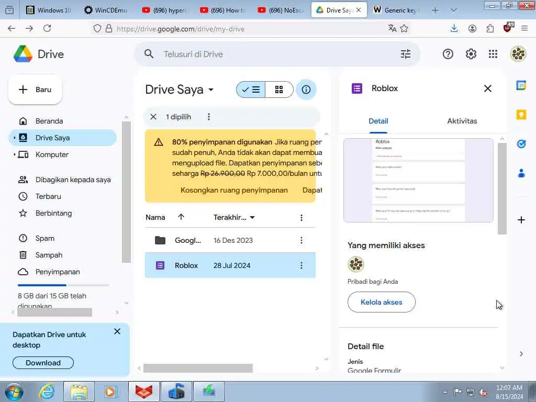Click the Baru new button

pos(35,90)
